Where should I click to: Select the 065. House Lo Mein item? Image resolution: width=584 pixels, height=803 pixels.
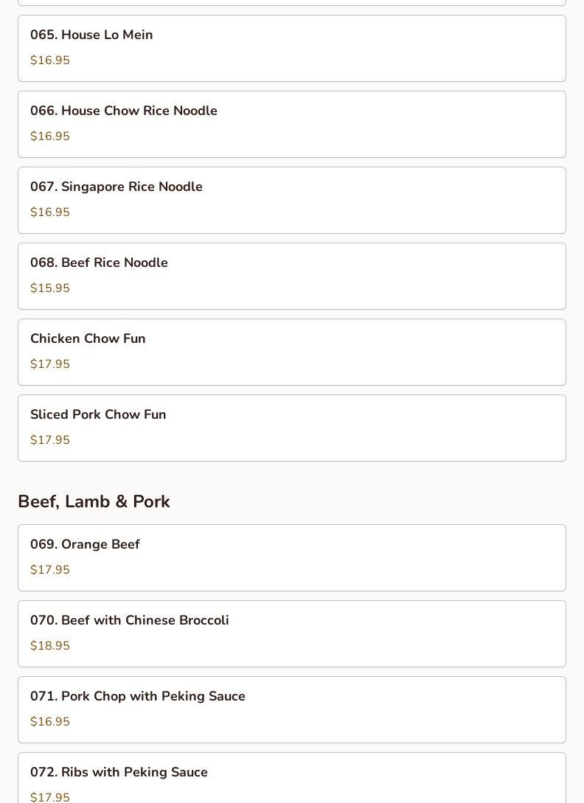292,48
